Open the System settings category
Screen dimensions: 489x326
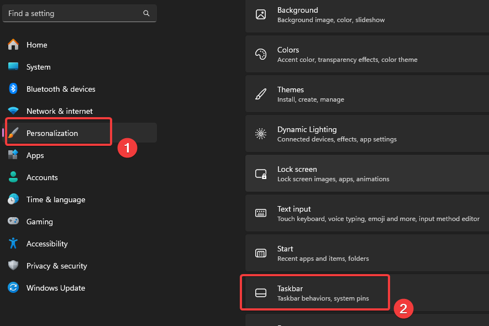[39, 67]
